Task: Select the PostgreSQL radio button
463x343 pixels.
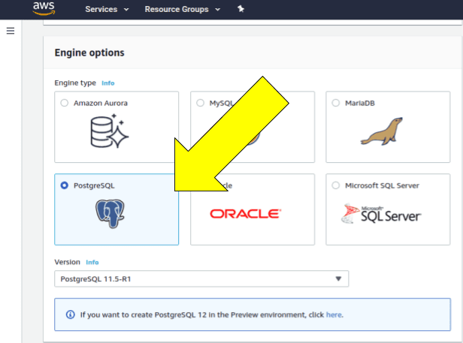Action: click(x=64, y=185)
